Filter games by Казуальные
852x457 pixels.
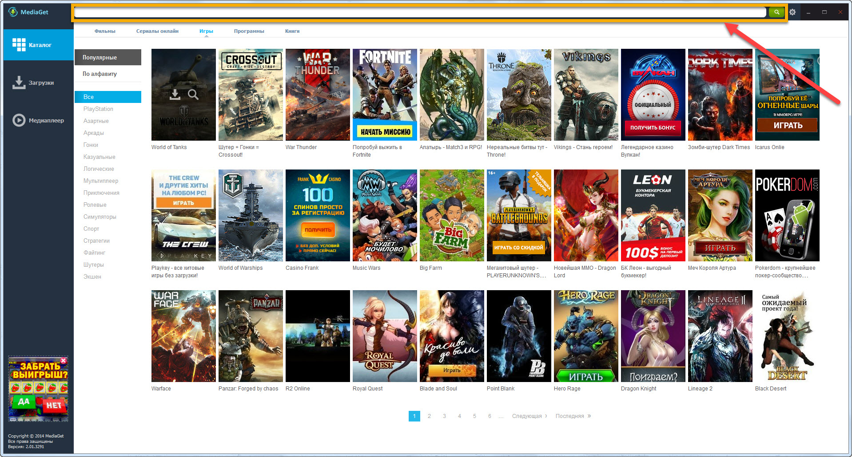pos(100,157)
